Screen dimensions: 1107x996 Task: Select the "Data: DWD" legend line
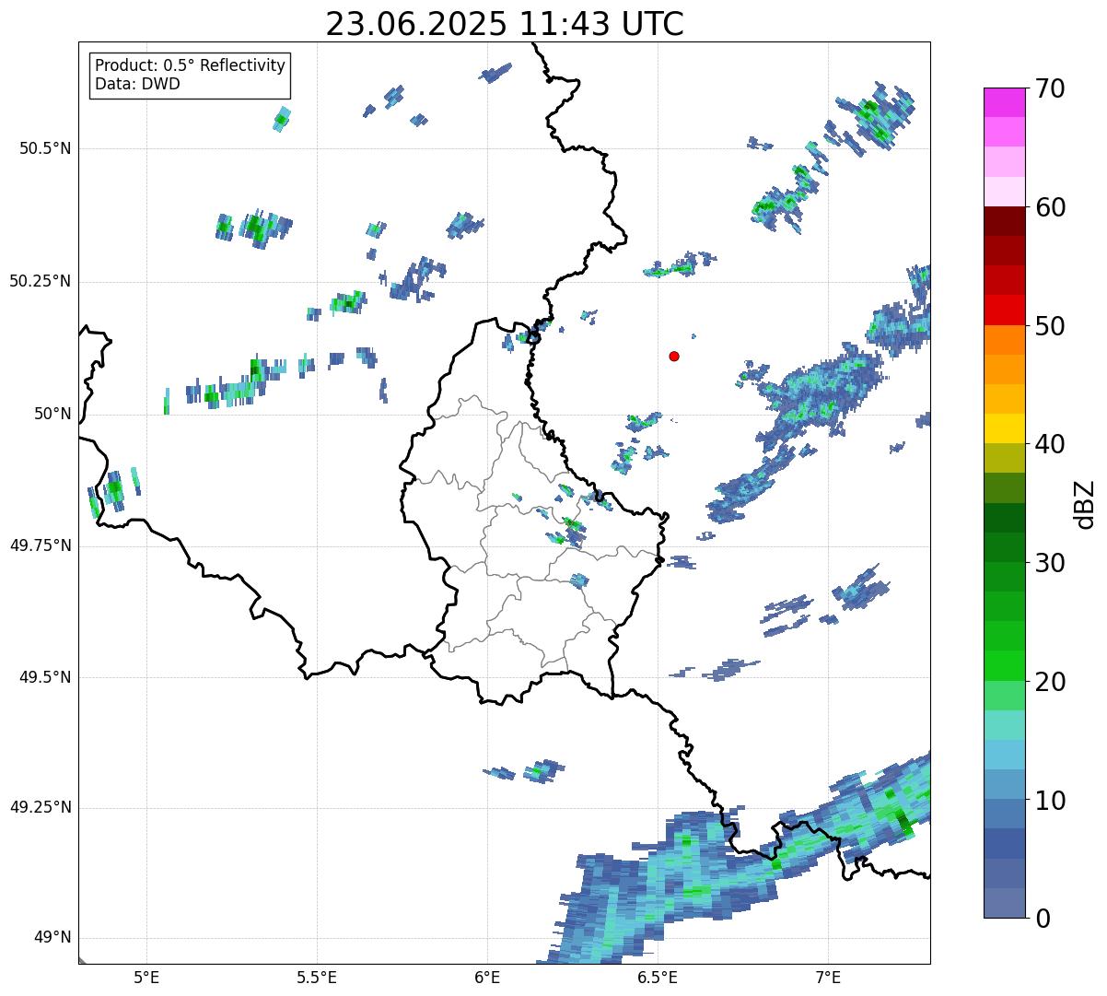click(137, 84)
